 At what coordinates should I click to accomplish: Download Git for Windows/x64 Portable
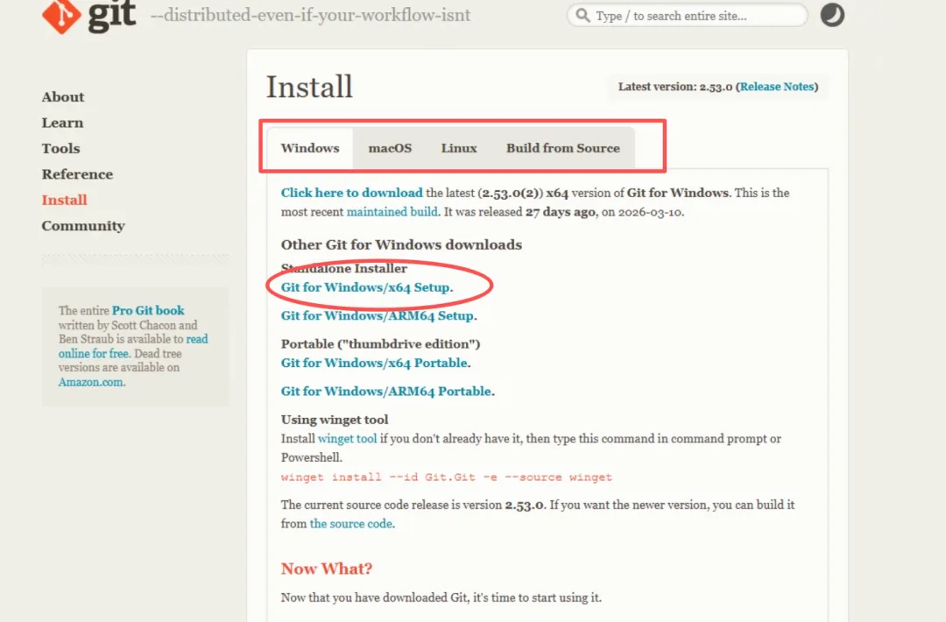pos(374,364)
